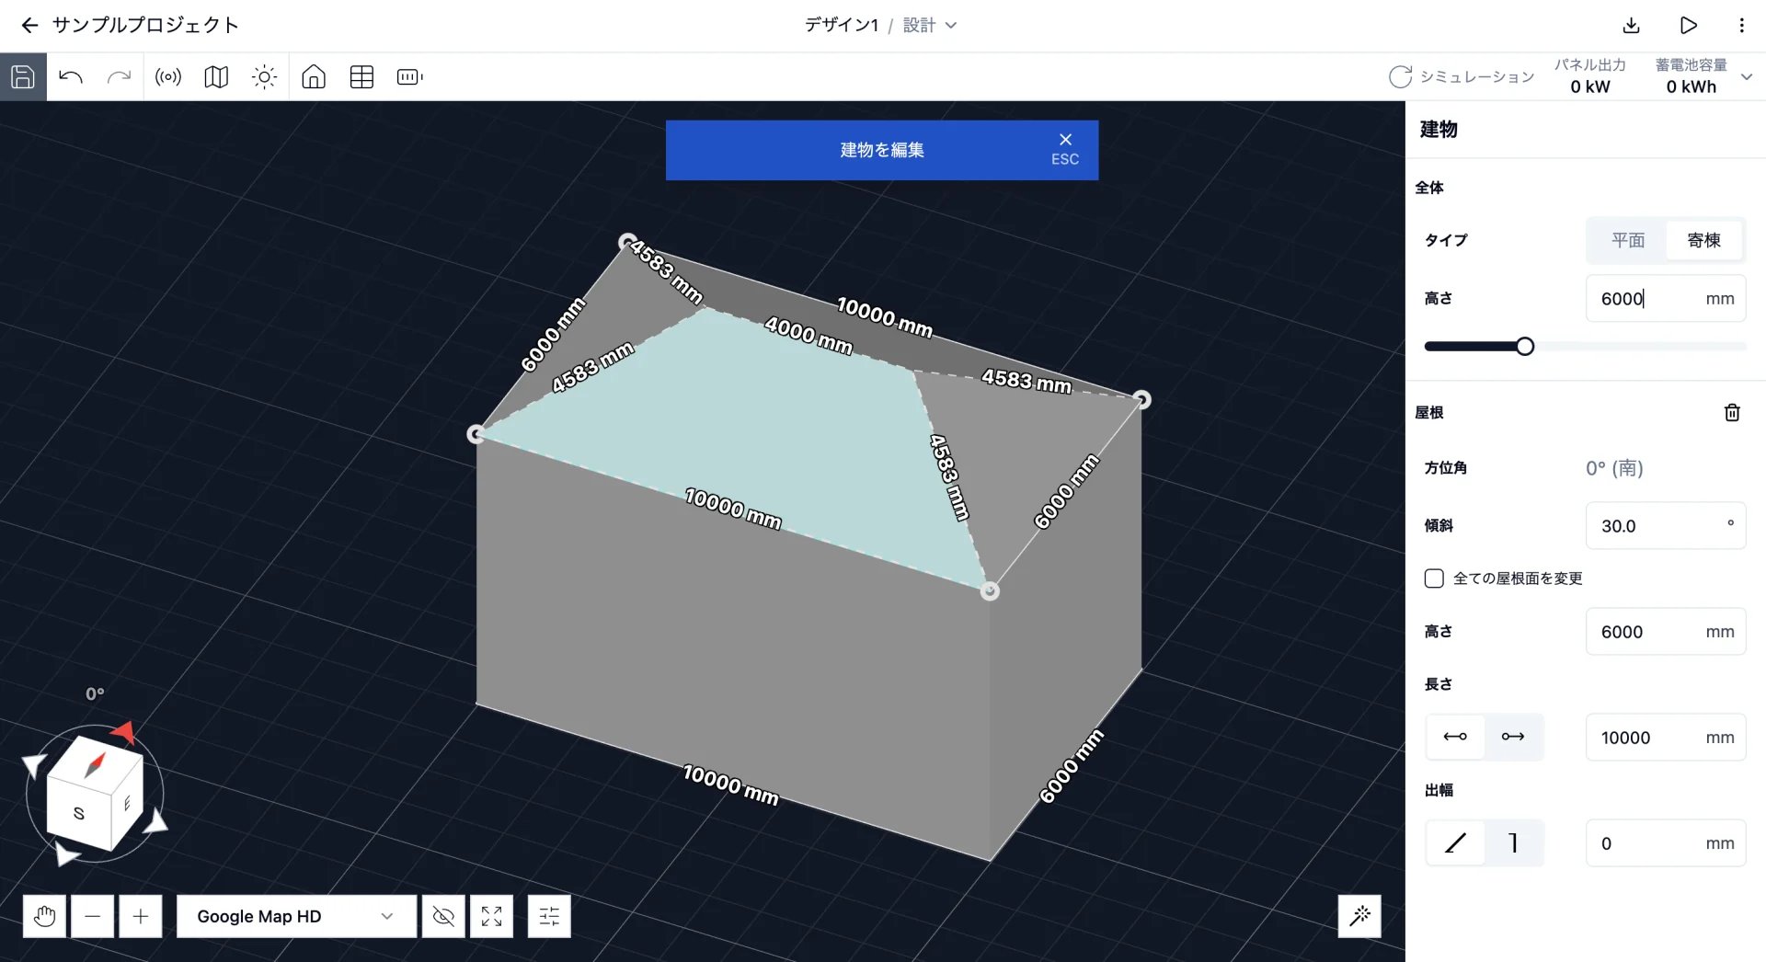Image resolution: width=1766 pixels, height=962 pixels.
Task: Close the 建物を編集 banner with ESC
Action: (1065, 149)
